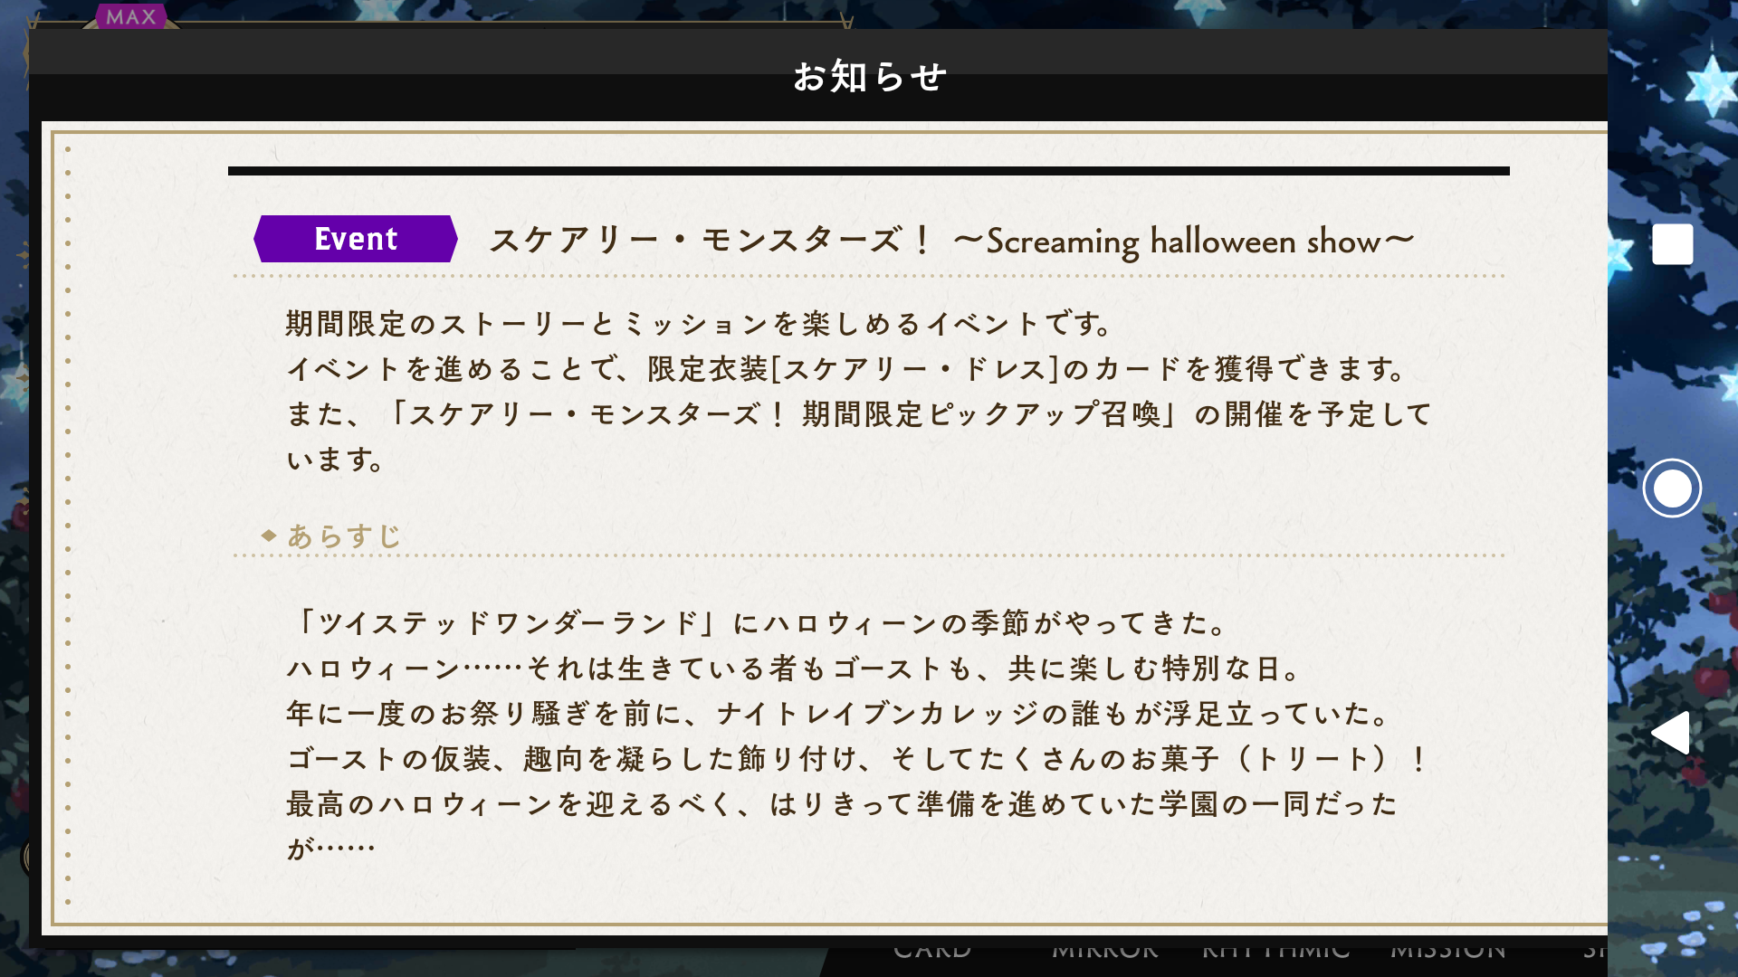The image size is (1738, 977).
Task: Click the お知らせ header title
Action: click(x=870, y=77)
